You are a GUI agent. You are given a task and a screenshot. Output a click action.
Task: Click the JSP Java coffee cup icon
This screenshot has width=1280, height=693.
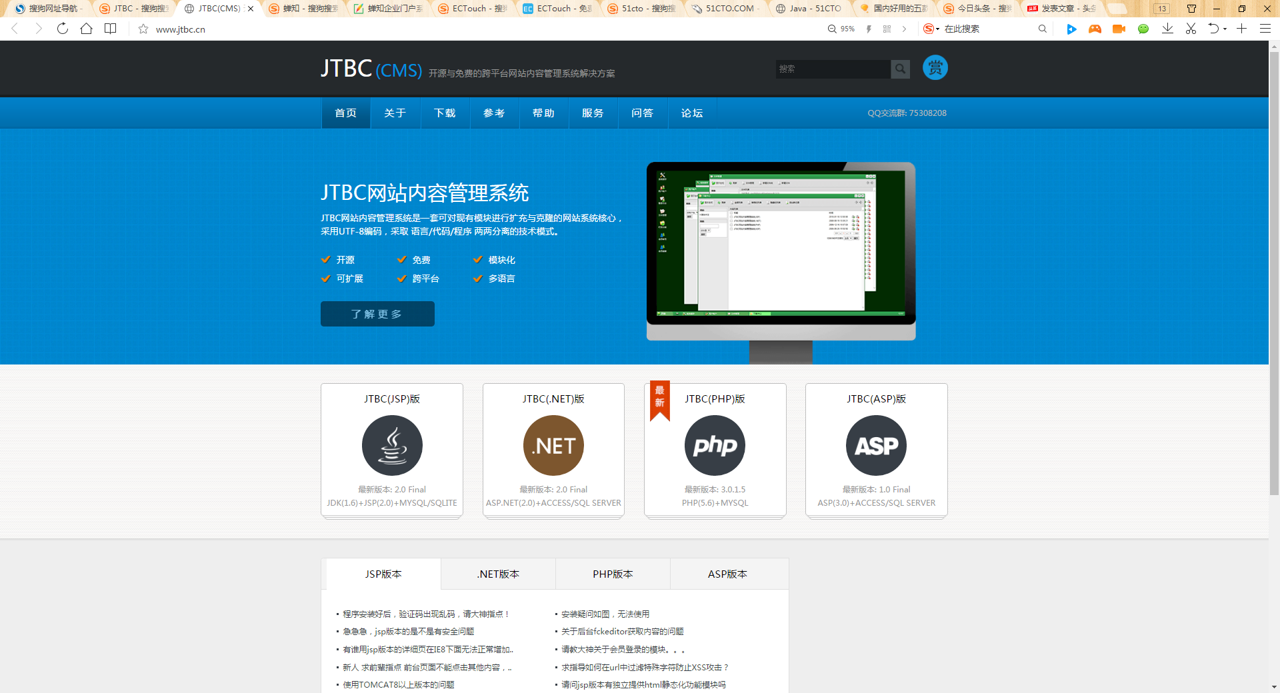click(392, 445)
